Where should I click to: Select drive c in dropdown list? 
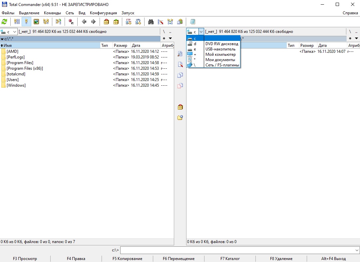pyautogui.click(x=213, y=39)
